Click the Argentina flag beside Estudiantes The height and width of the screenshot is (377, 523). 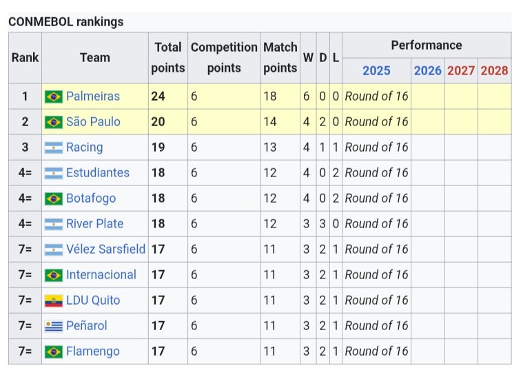click(x=53, y=173)
